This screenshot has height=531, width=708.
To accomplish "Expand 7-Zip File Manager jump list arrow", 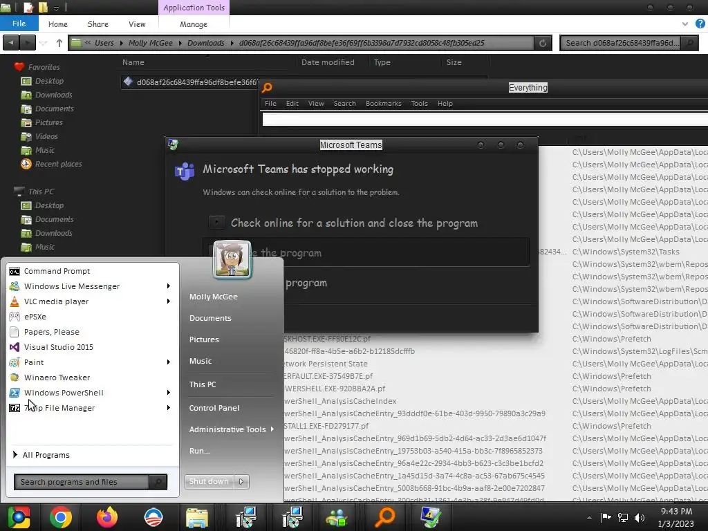I will (x=169, y=408).
